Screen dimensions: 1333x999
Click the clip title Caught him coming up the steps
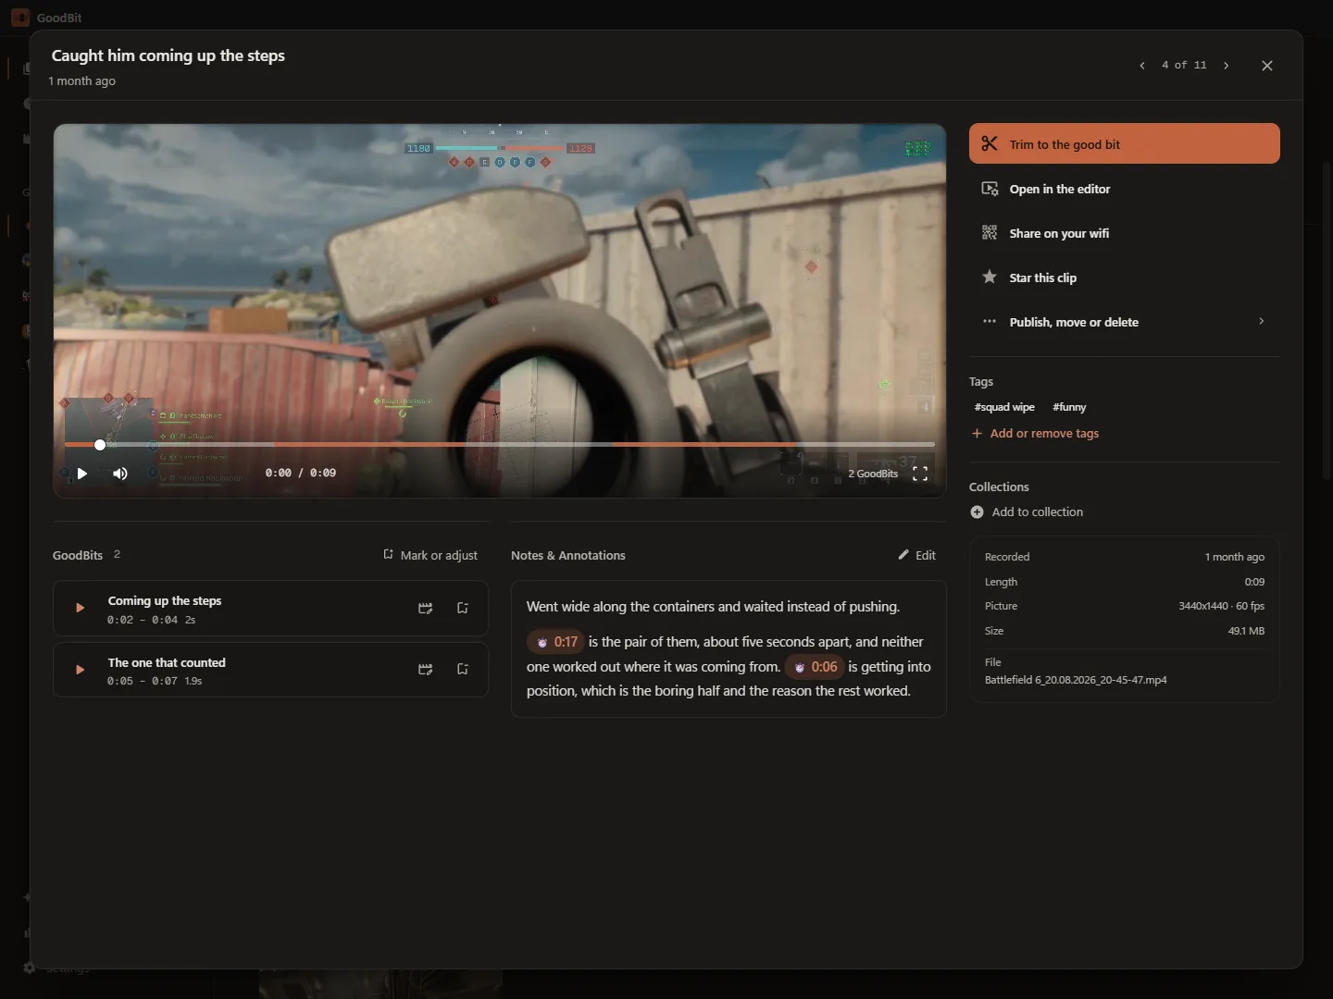point(168,55)
